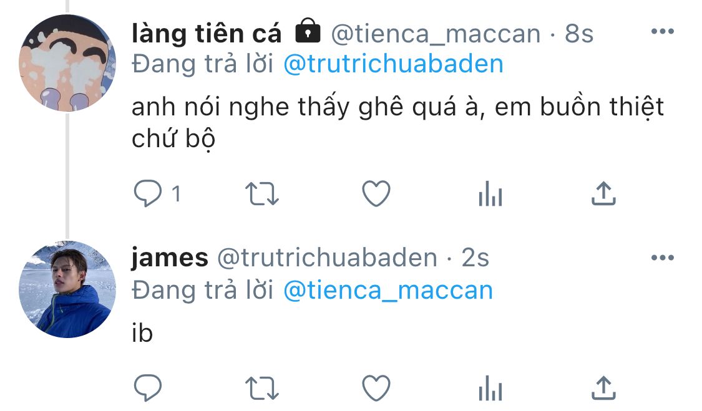Open profile via làng tiên cá display name

207,34
